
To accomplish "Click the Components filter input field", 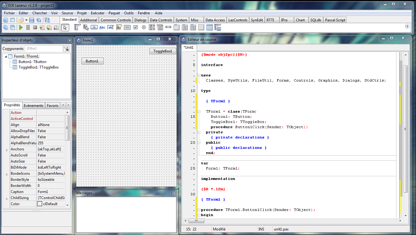I will pyautogui.click(x=44, y=48).
